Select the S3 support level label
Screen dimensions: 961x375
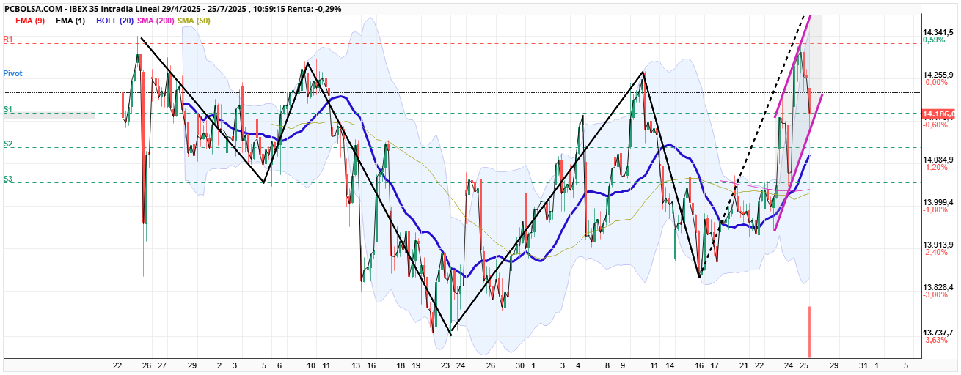[x=8, y=179]
